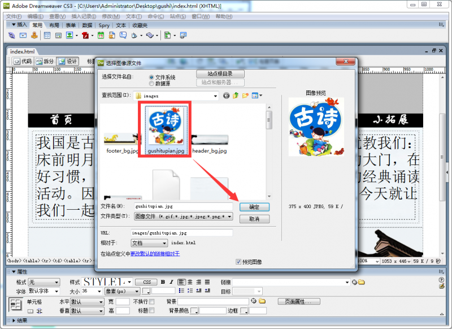
Task: Browse for background image folder icon
Action: [x=262, y=301]
